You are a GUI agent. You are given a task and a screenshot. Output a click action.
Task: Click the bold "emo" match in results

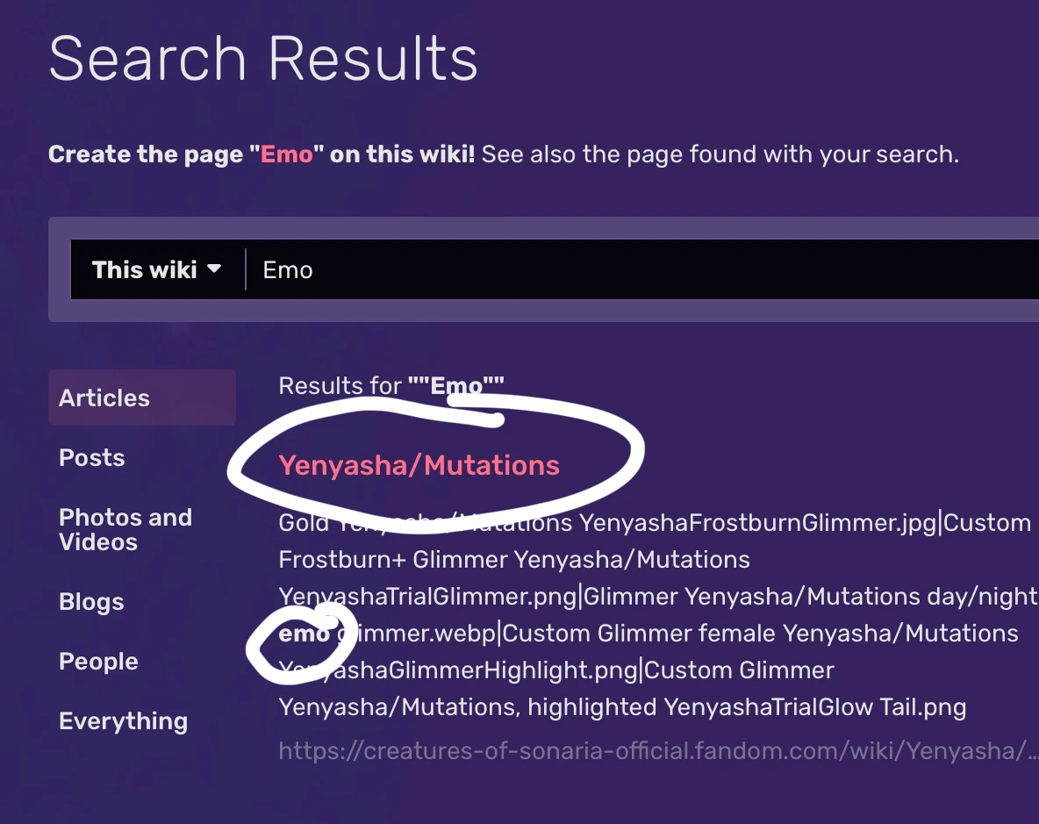click(x=302, y=633)
